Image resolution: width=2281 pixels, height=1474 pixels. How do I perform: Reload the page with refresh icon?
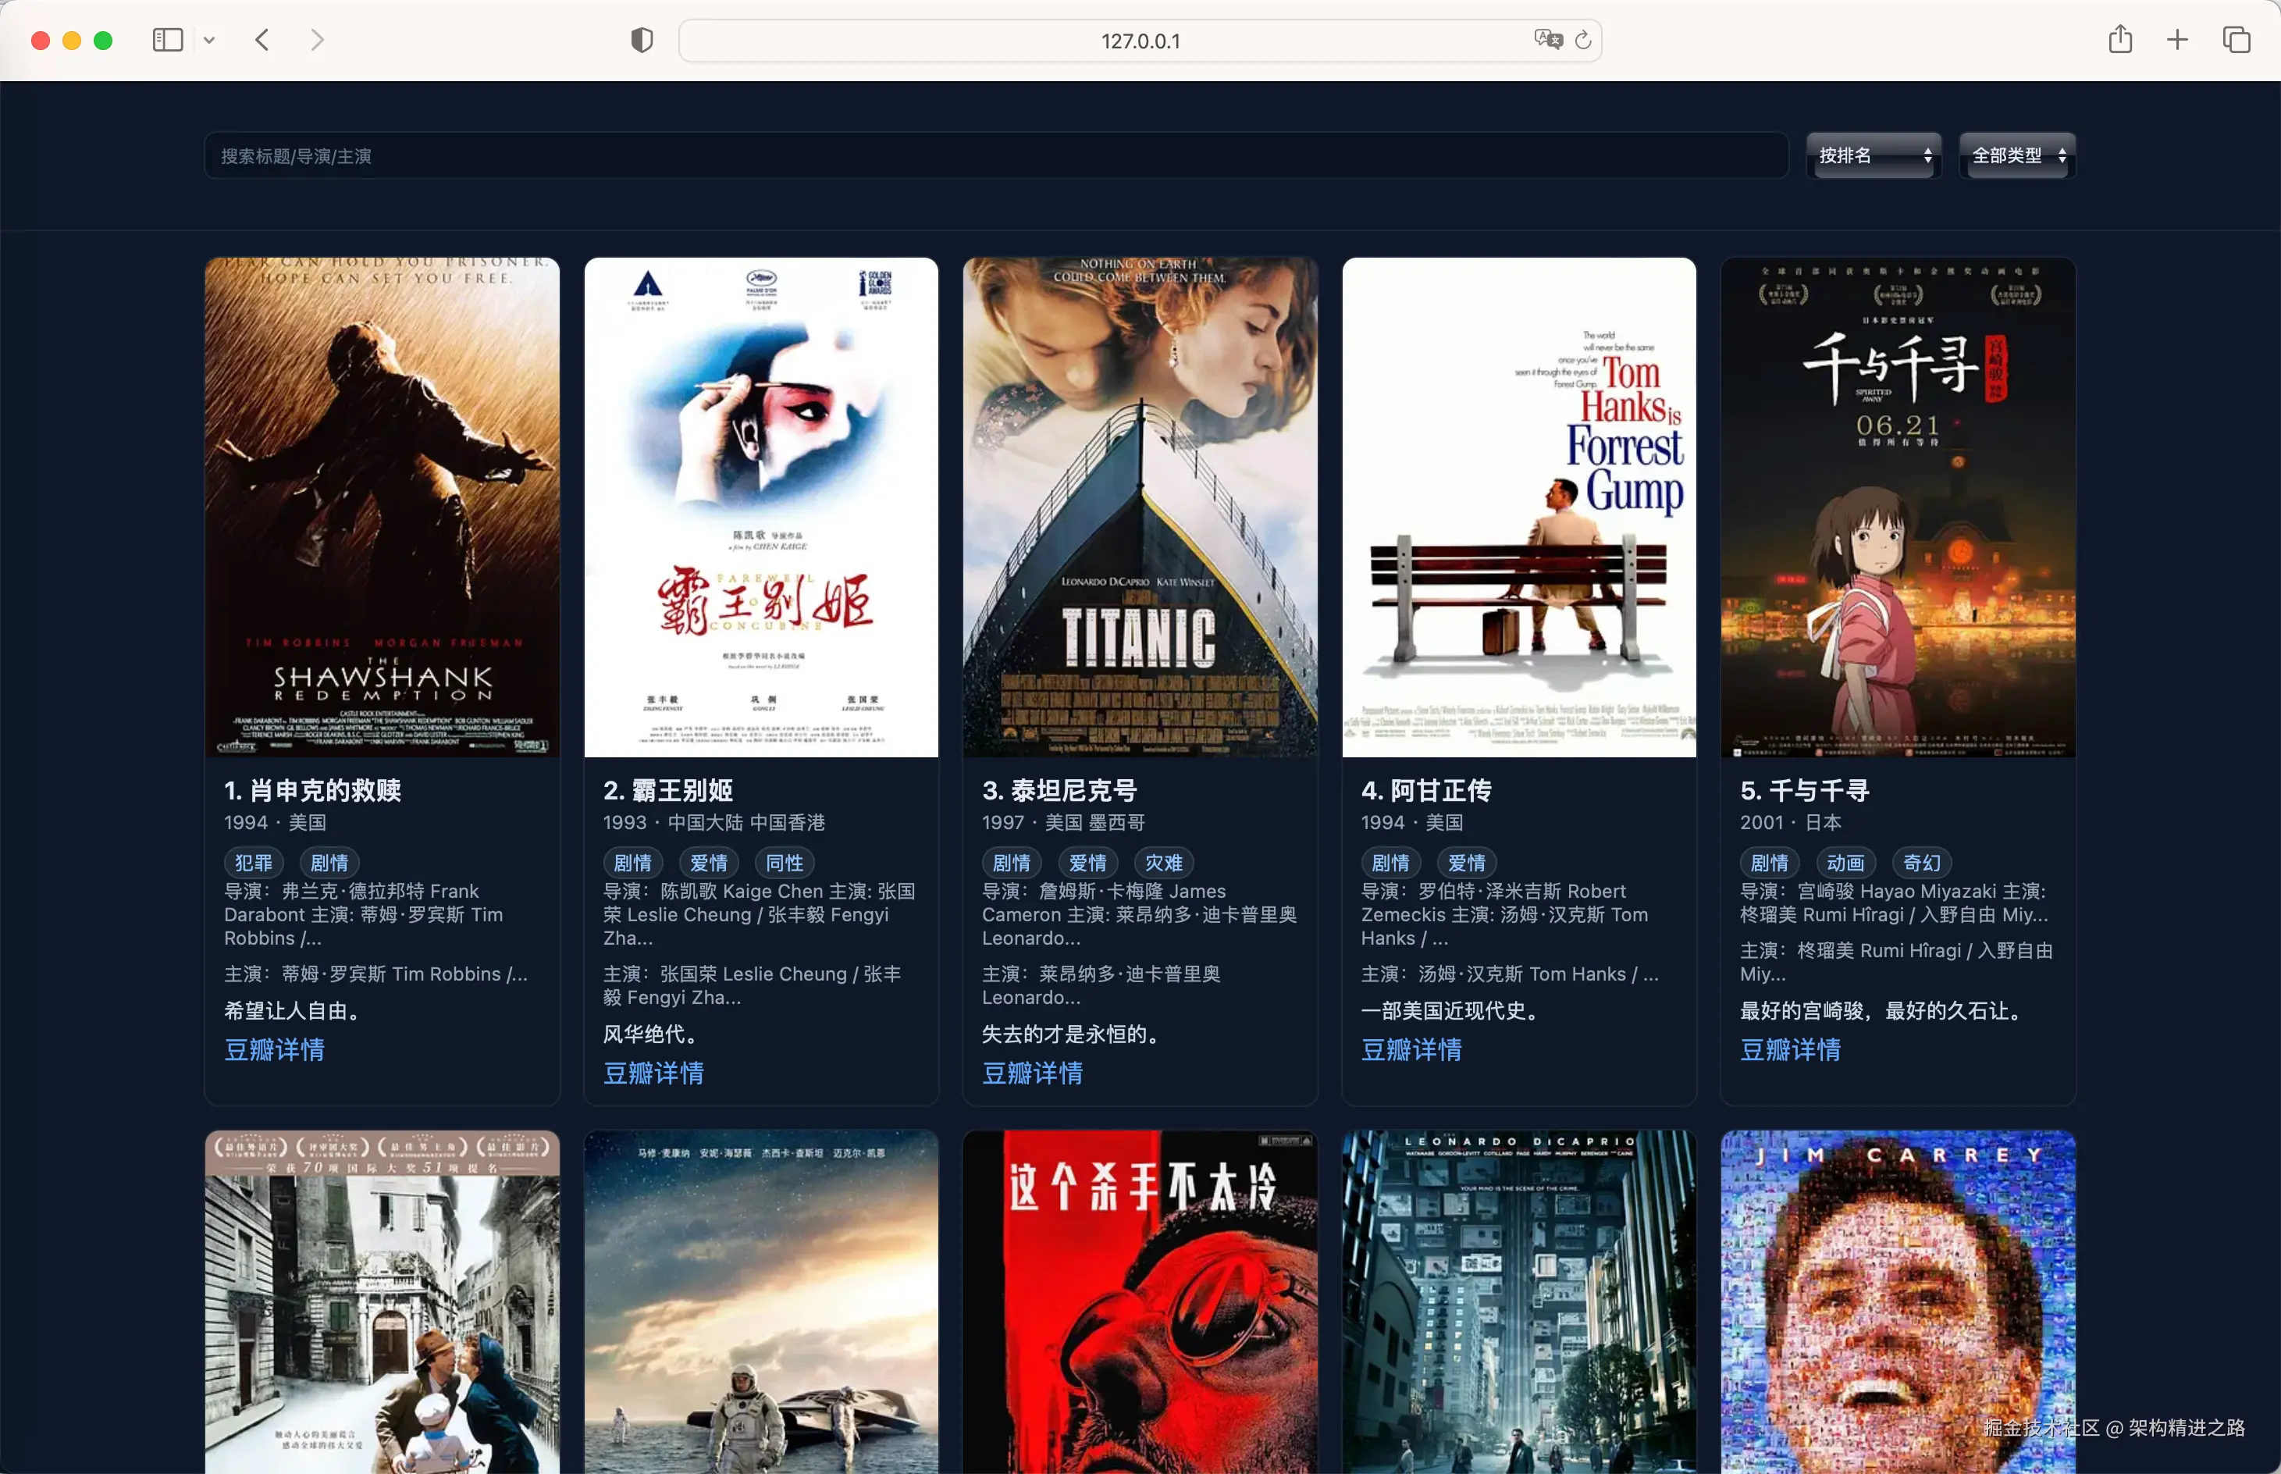coord(1582,40)
